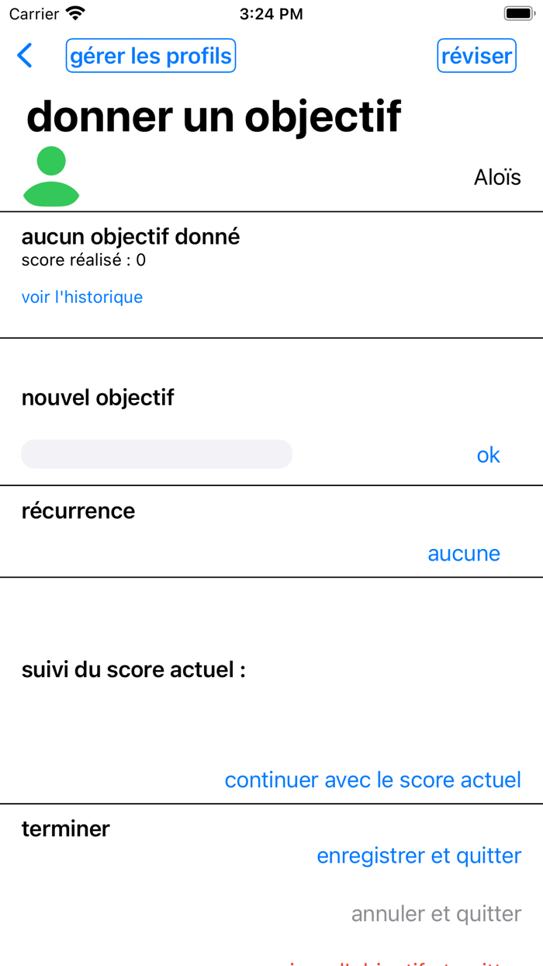Tap the green profile avatar icon
The width and height of the screenshot is (543, 966).
[51, 177]
